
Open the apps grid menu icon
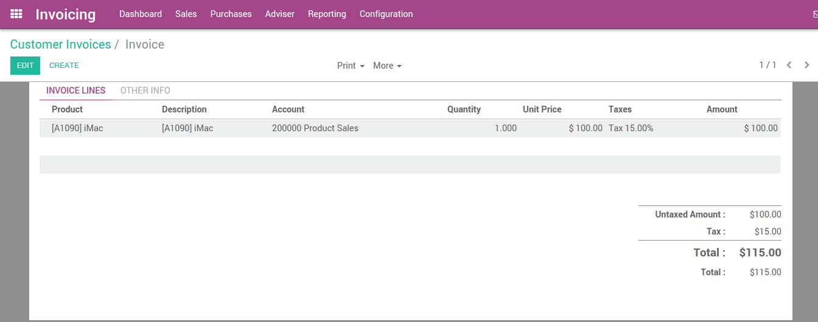point(16,14)
